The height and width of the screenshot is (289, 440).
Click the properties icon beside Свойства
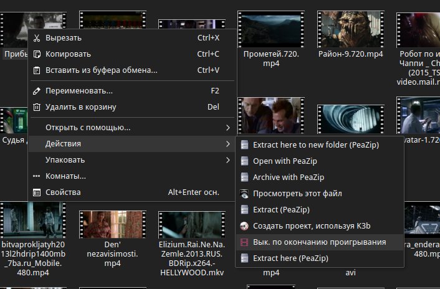click(x=37, y=192)
